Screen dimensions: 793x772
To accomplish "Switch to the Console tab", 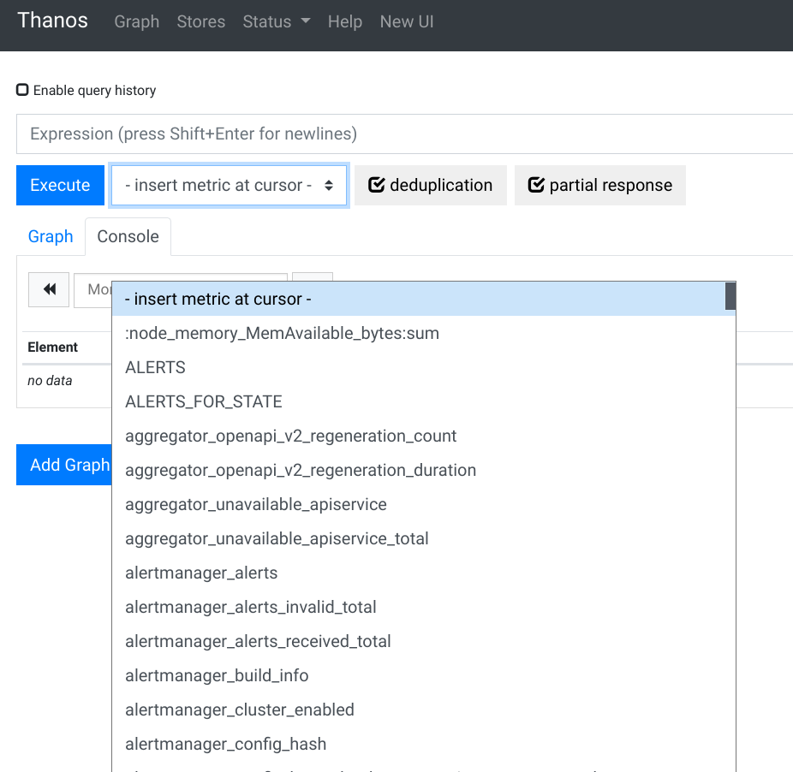I will tap(128, 237).
